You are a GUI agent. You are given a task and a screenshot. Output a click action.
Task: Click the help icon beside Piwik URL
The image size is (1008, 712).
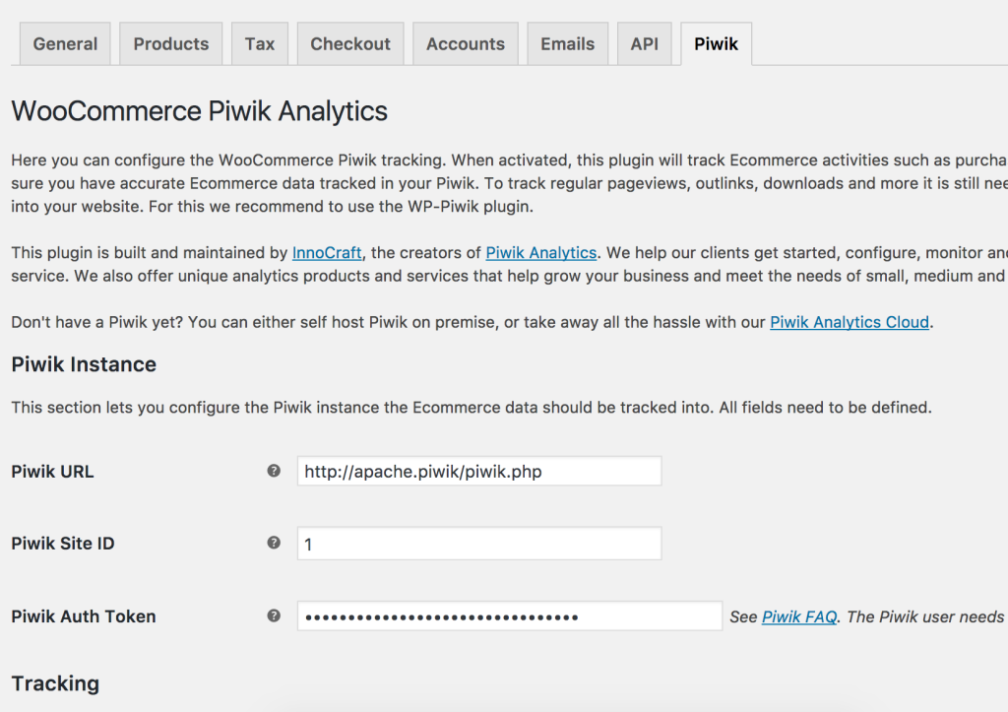(274, 471)
